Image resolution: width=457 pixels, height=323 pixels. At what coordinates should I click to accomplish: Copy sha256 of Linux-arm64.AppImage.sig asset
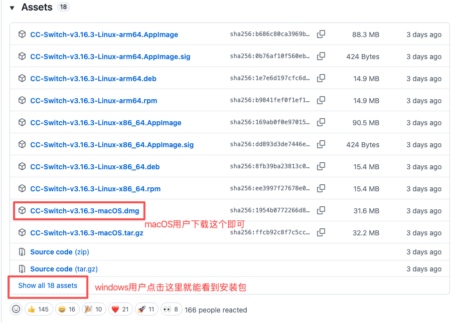(321, 56)
